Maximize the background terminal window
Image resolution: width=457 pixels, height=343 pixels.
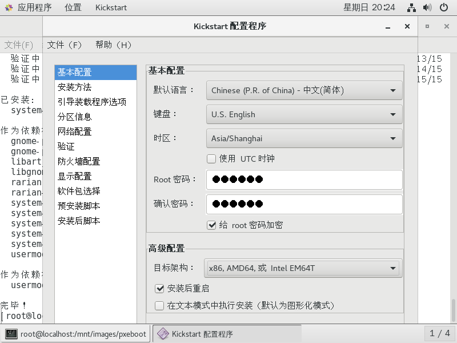point(427,26)
